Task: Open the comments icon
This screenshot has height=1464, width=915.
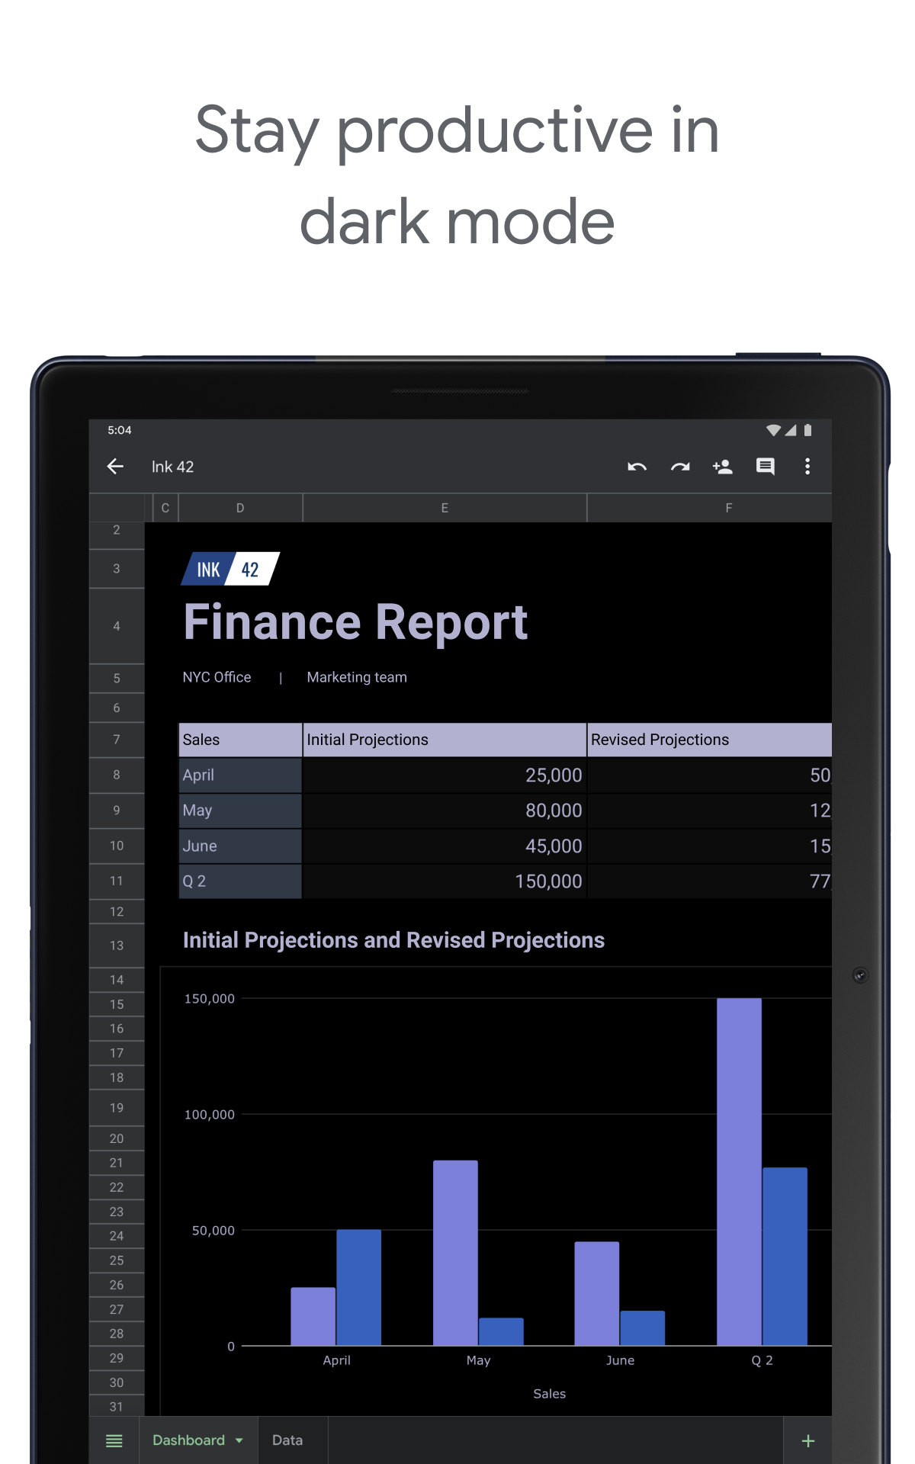Action: click(x=765, y=467)
